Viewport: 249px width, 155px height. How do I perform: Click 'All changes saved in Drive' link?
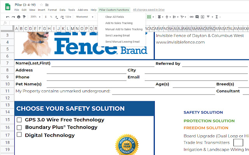click(149, 10)
